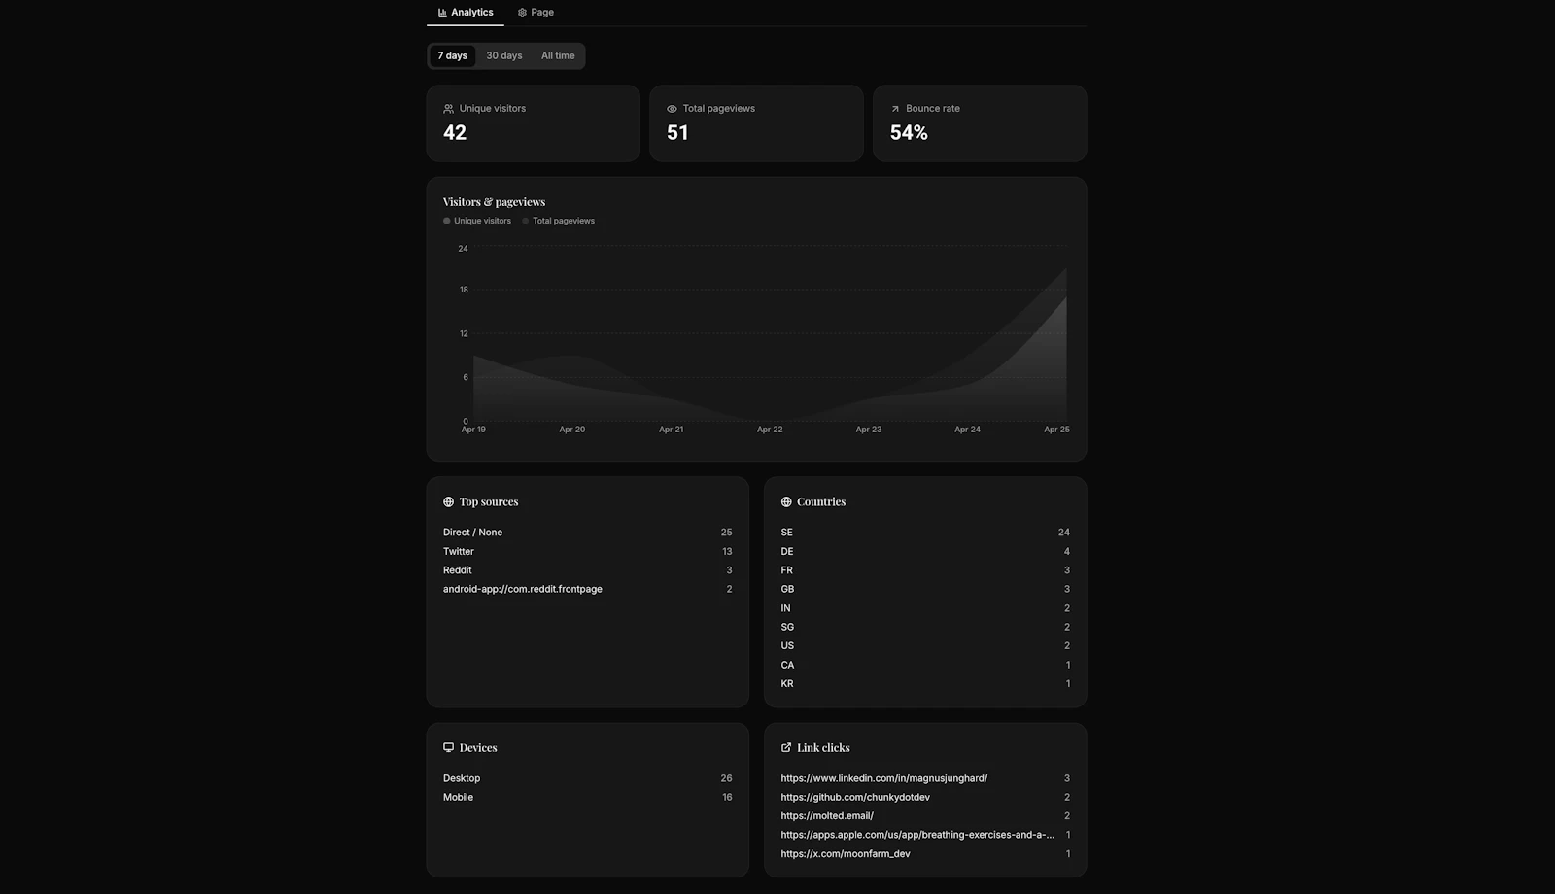The width and height of the screenshot is (1555, 894).
Task: Click the external link icon beside Link clicks
Action: [785, 747]
